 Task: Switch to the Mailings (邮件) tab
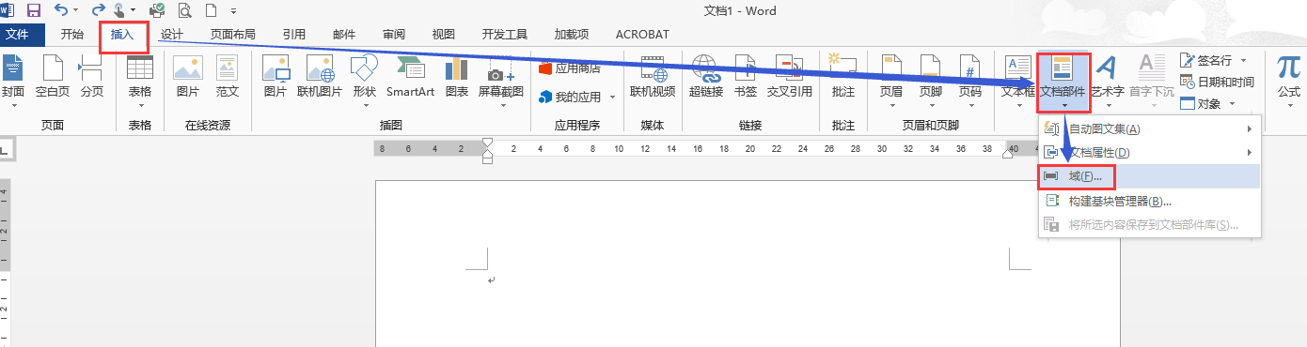pyautogui.click(x=344, y=35)
